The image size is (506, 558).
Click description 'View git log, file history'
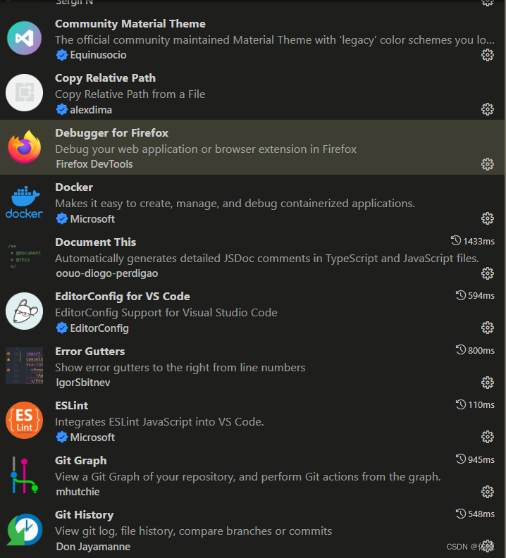click(193, 531)
